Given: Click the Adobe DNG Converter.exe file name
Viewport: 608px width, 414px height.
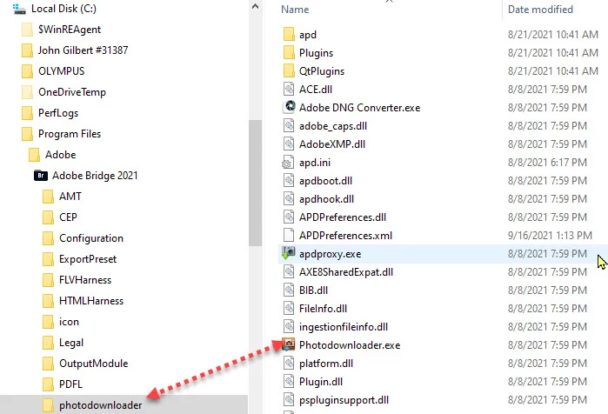Looking at the screenshot, I should coord(359,108).
